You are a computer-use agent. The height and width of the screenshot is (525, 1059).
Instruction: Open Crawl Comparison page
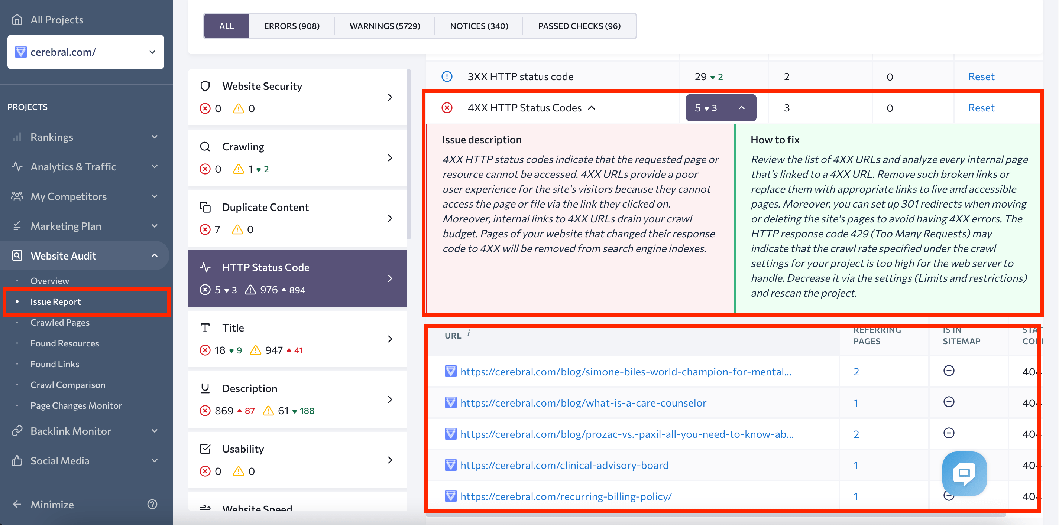[68, 385]
